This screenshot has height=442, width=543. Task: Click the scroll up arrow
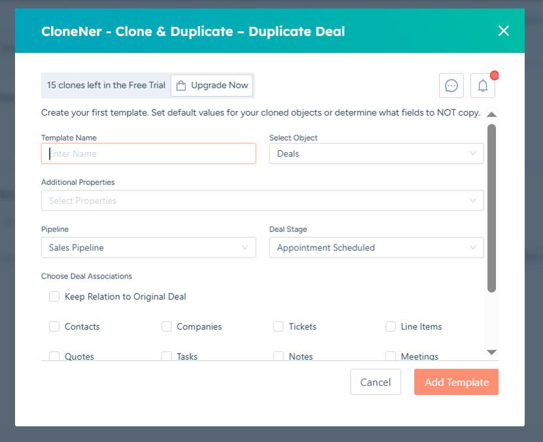coord(492,114)
